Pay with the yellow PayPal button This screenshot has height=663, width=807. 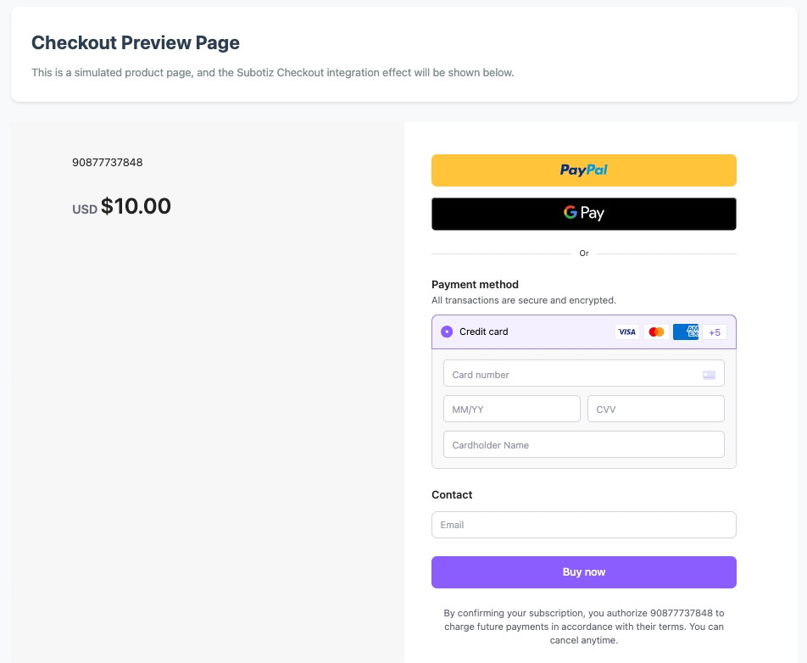583,170
